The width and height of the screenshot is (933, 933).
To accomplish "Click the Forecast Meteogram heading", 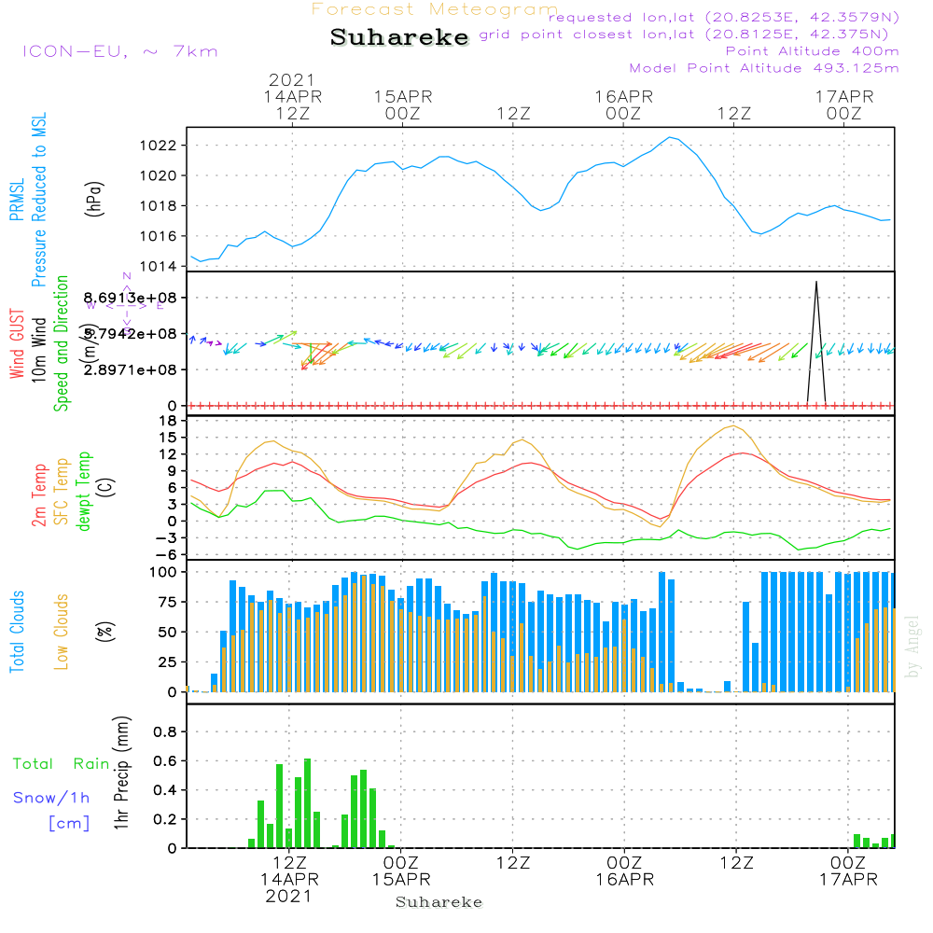I will coord(435,9).
